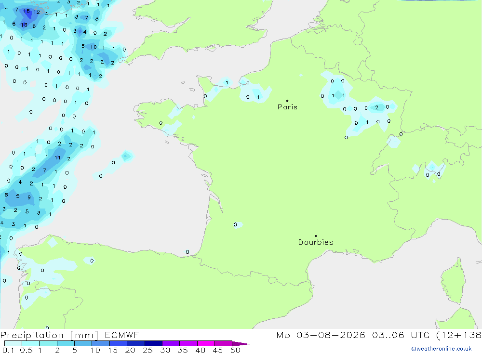
Task: Click the "(12+138" forecast run text
Action: (x=459, y=335)
